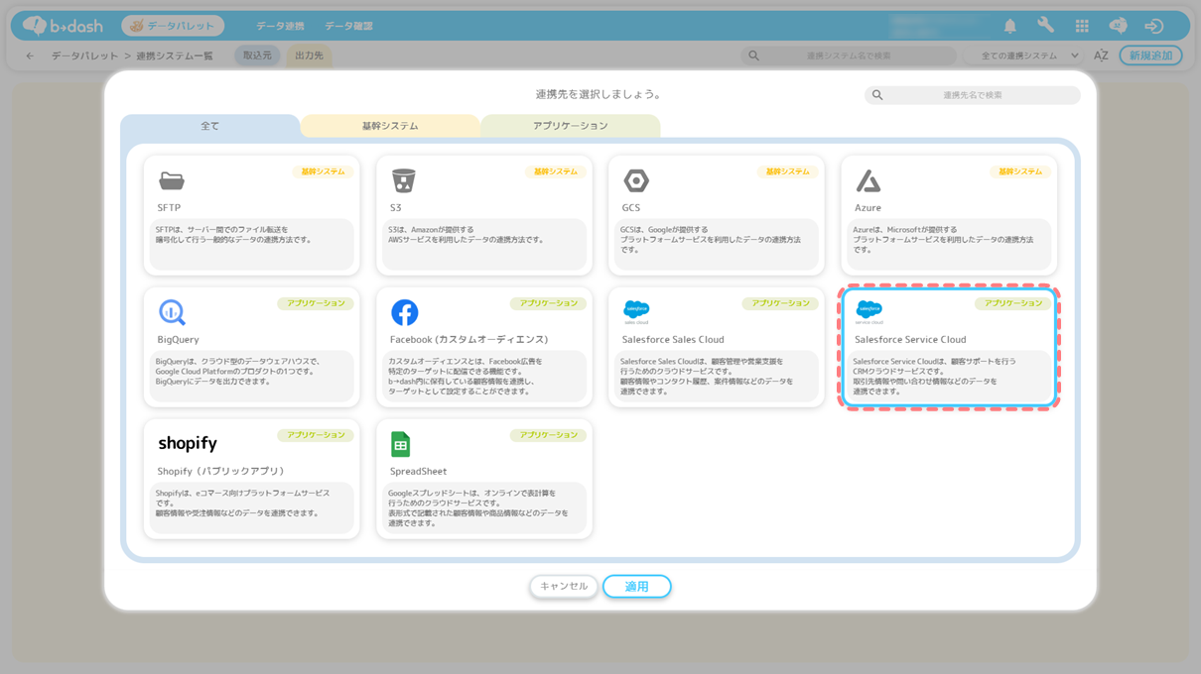This screenshot has width=1201, height=674.
Task: Select the 取込元 tab
Action: [257, 56]
